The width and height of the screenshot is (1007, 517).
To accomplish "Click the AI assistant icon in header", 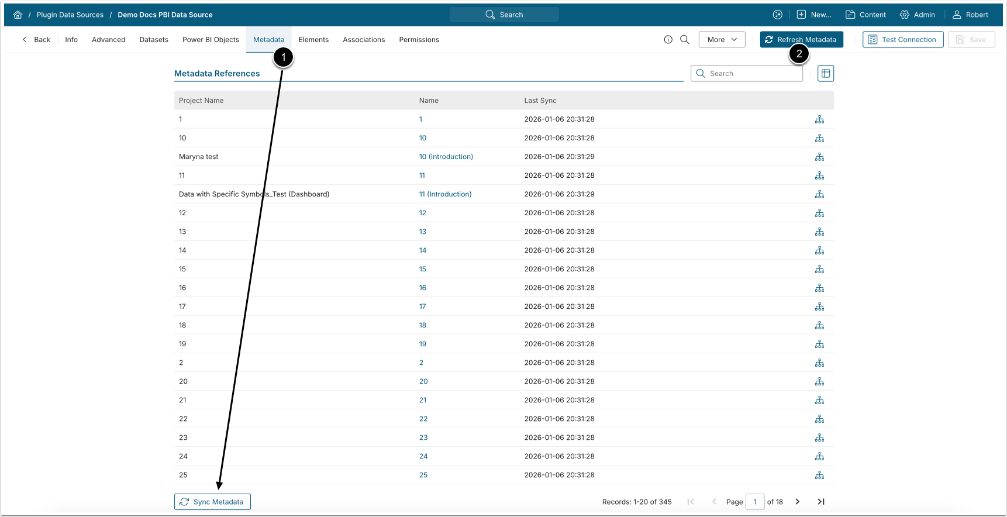I will click(x=777, y=15).
